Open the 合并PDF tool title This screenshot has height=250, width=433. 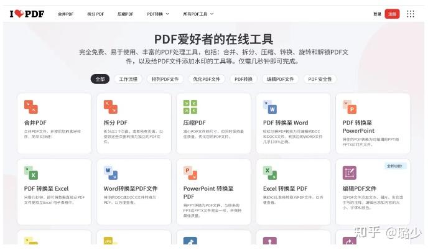(x=35, y=123)
